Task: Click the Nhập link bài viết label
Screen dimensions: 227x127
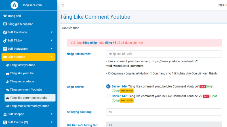Action: pos(79,54)
